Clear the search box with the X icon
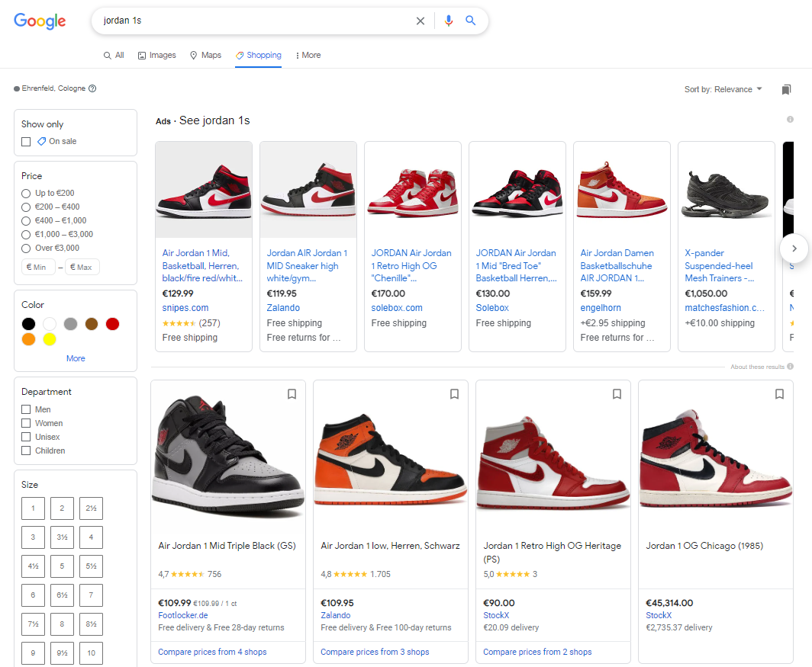812x667 pixels. (x=420, y=21)
